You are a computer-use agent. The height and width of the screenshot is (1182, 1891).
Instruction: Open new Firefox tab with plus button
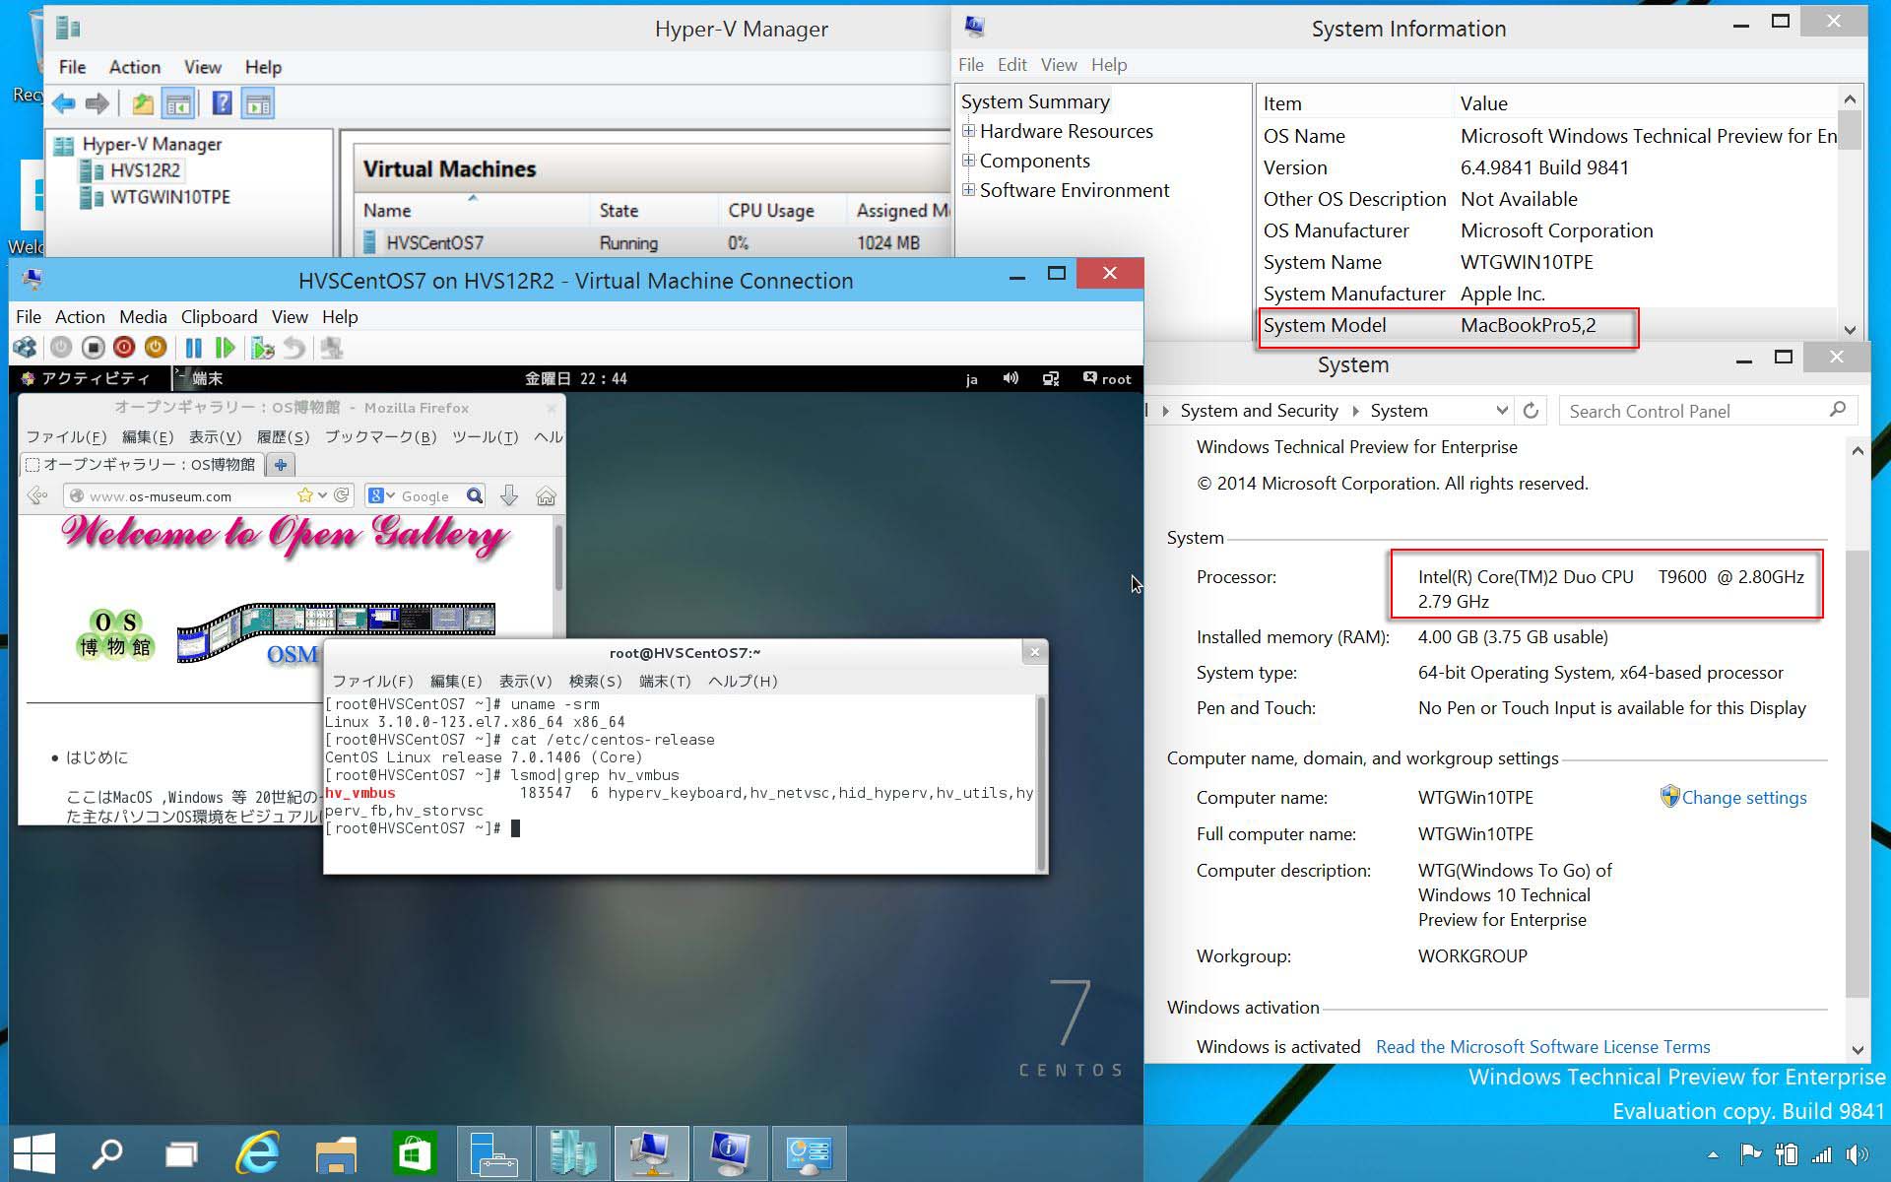tap(281, 465)
